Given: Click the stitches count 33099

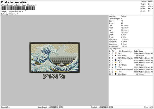Looking at the screenshot, I should coord(150,2).
